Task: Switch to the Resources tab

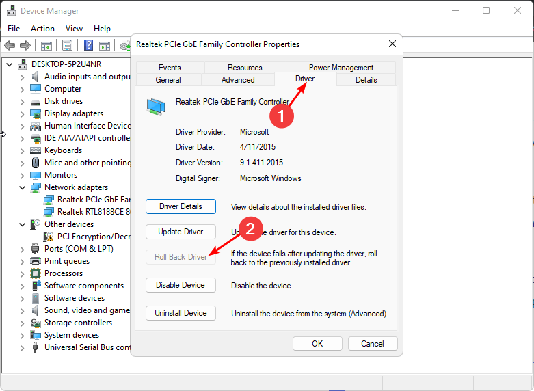Action: pos(245,68)
